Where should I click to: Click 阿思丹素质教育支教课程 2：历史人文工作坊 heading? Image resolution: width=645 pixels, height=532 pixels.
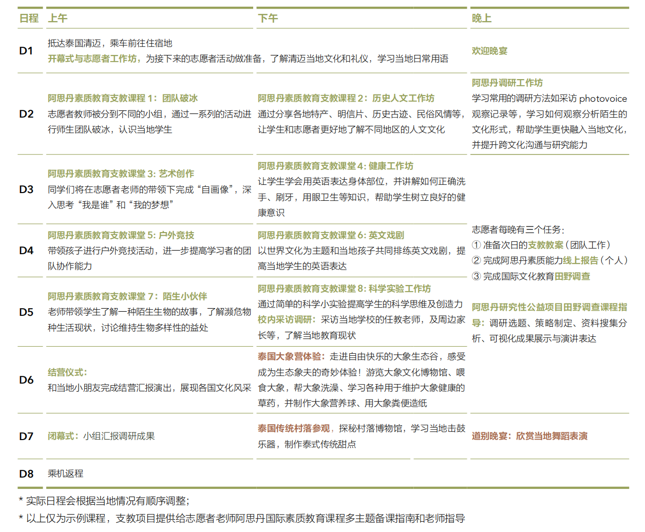click(346, 98)
